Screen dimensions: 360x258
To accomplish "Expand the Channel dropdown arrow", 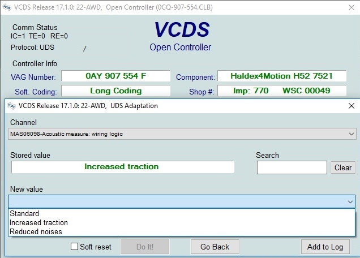I will click(x=352, y=134).
